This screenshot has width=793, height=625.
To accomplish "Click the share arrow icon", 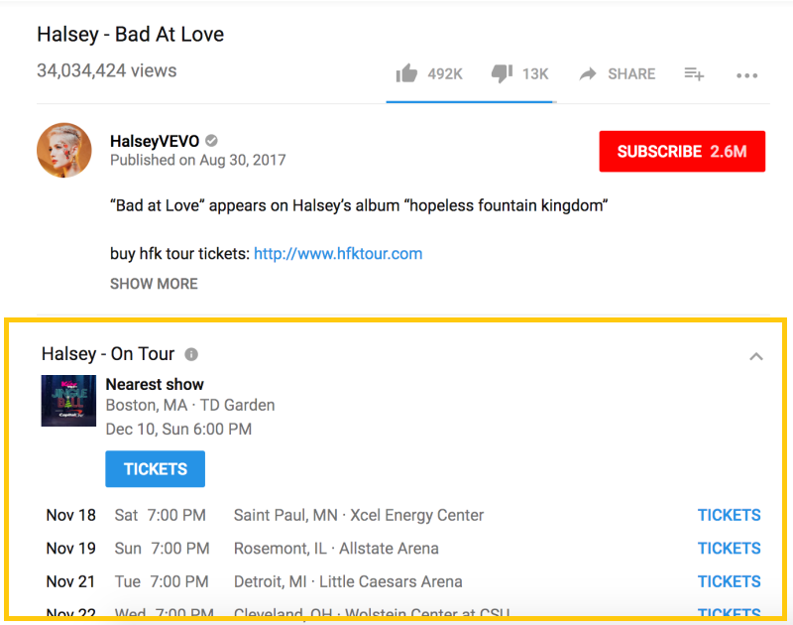I will click(x=588, y=74).
